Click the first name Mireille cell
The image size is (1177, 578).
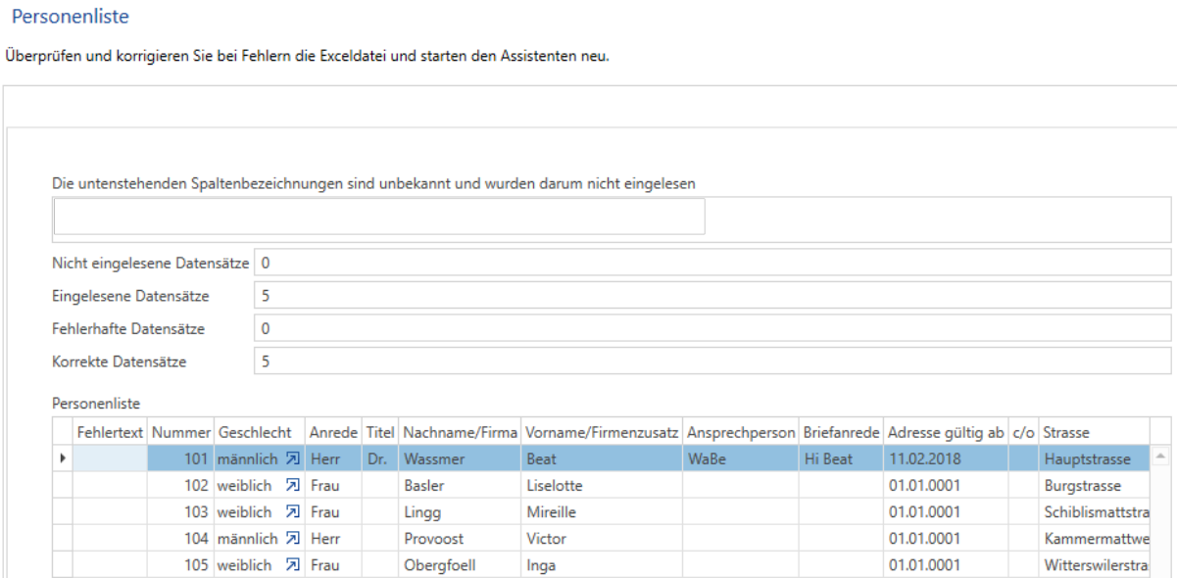[x=602, y=512]
